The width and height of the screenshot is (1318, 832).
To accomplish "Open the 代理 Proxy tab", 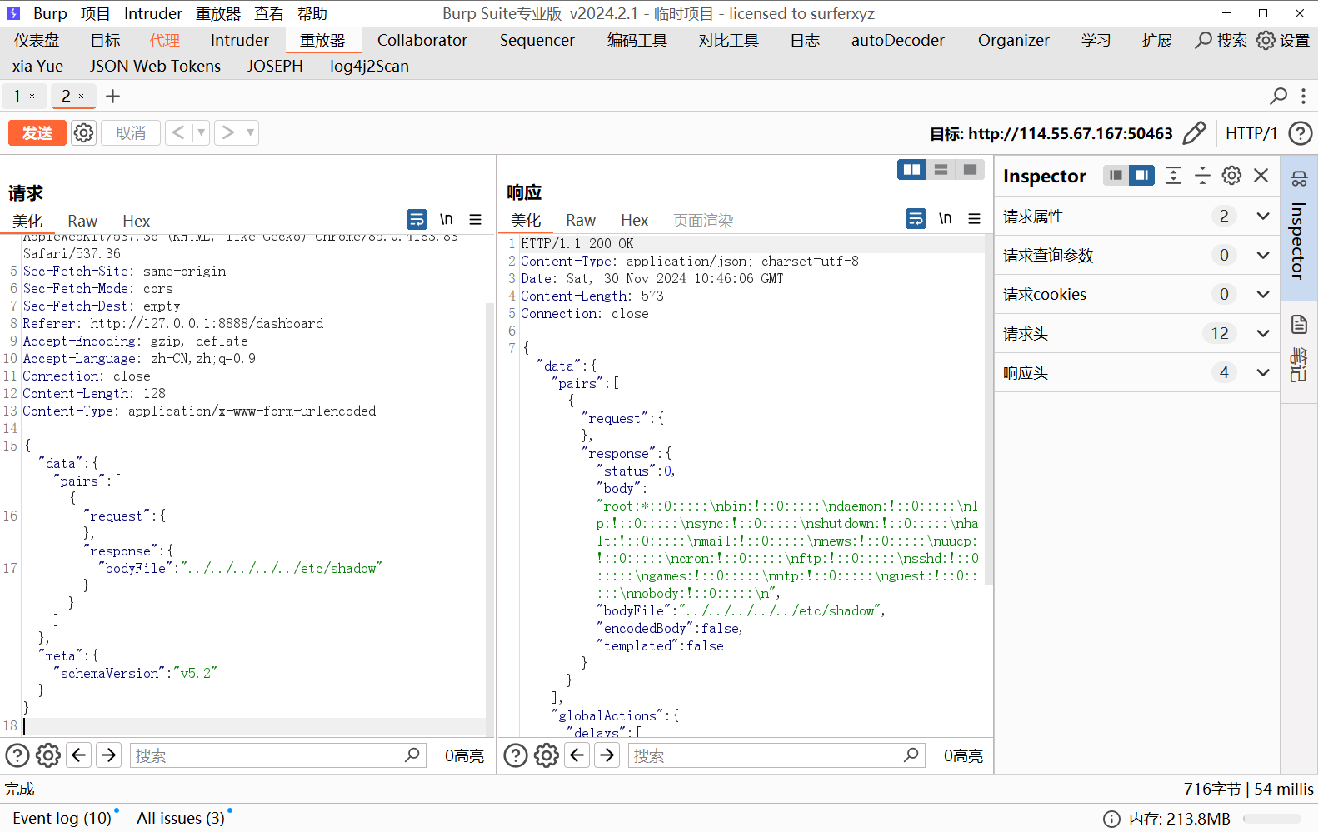I will [165, 40].
